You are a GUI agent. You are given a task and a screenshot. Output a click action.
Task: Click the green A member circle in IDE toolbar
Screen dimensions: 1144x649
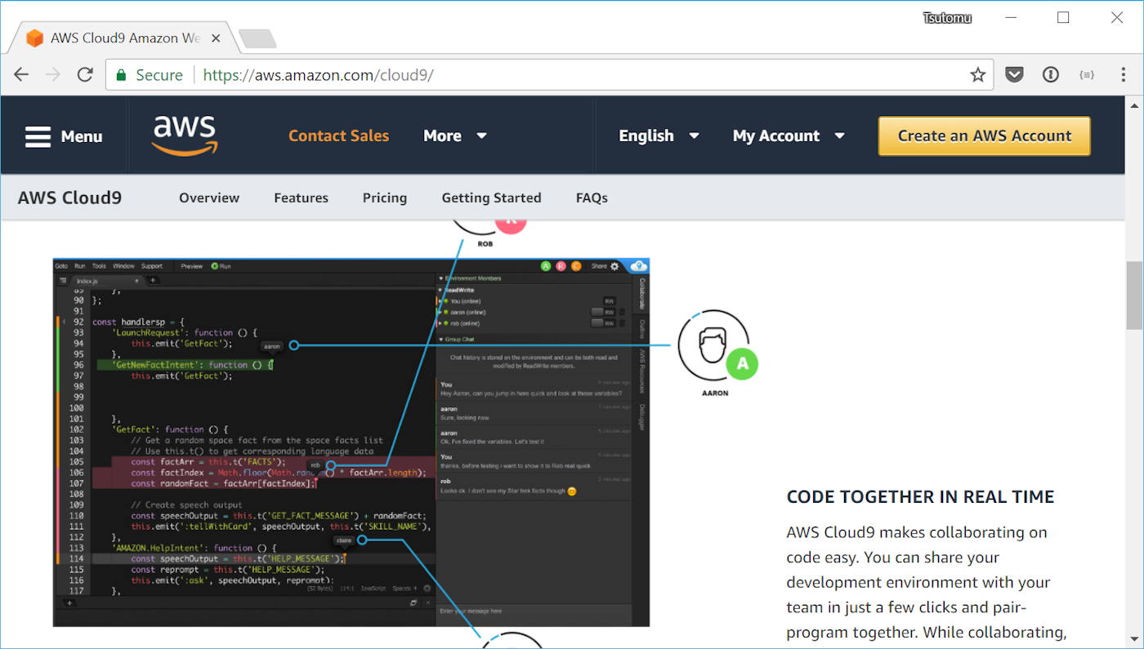pos(546,266)
